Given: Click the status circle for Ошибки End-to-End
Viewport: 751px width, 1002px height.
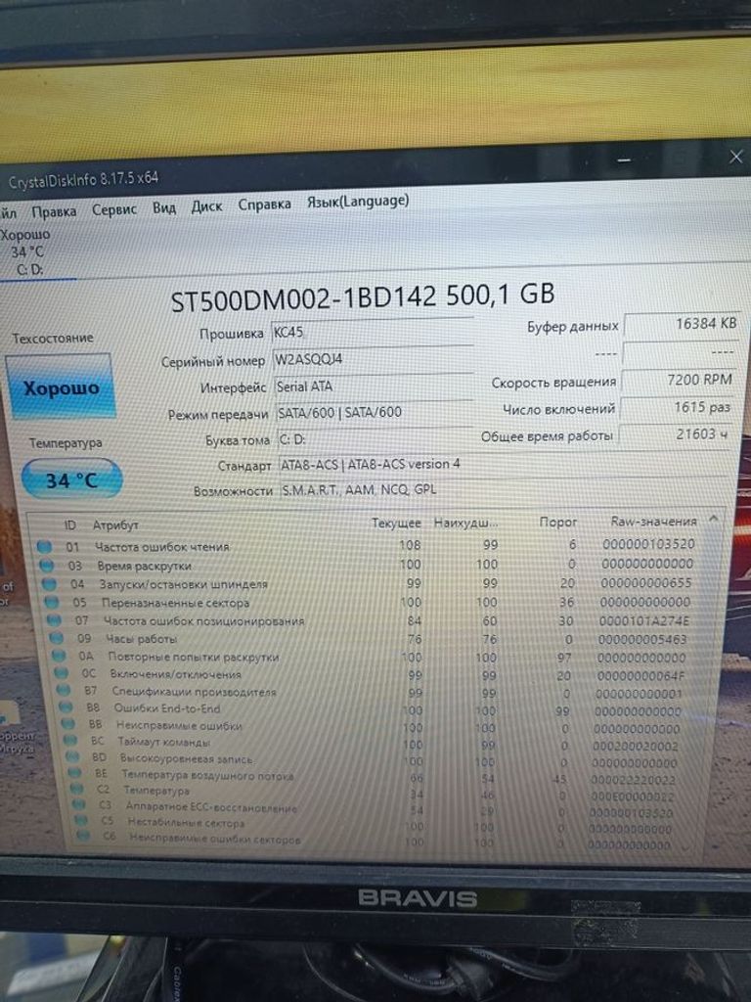Looking at the screenshot, I should 66,707.
